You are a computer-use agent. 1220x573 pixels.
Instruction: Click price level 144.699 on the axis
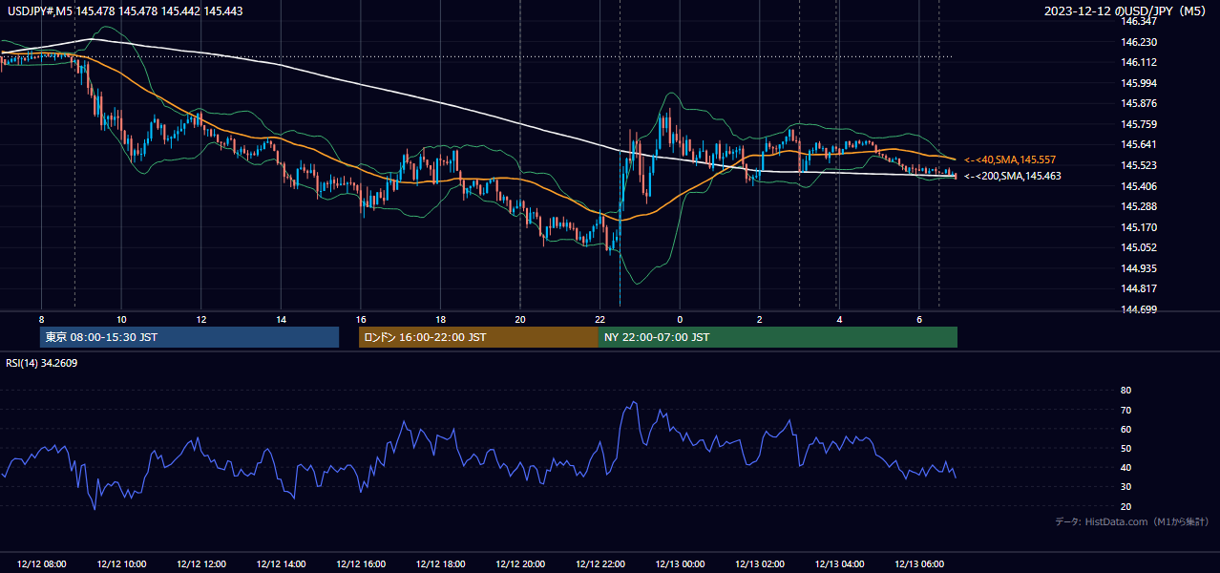(1140, 309)
